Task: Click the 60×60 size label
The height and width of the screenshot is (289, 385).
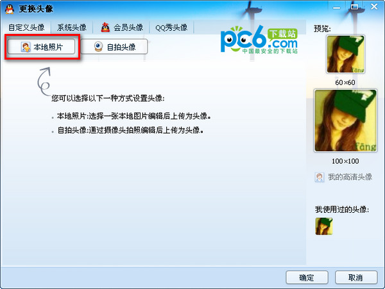Action: pos(345,83)
